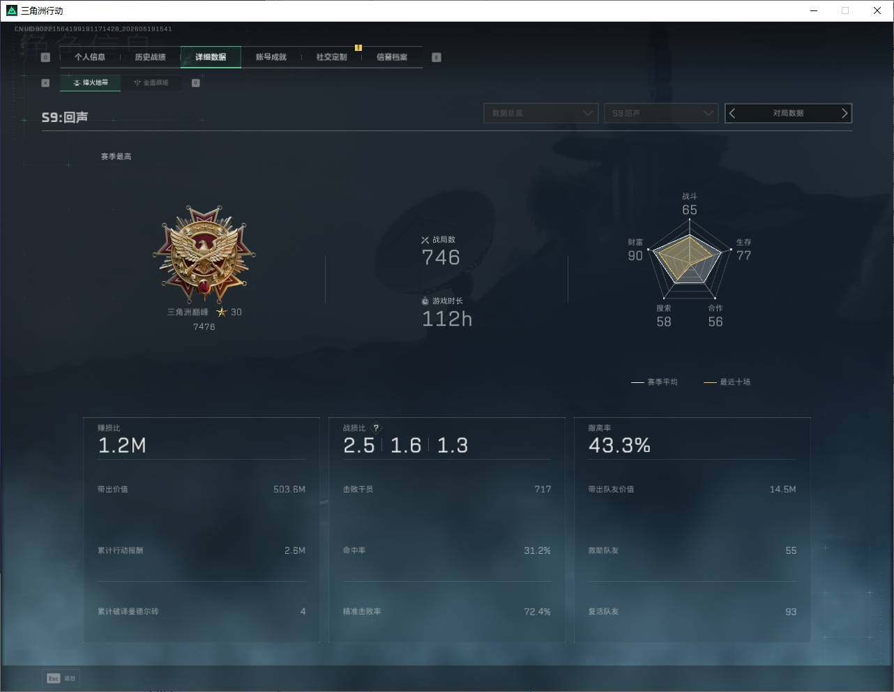Close the 三角洲行动 window
Viewport: 894px width, 692px height.
[x=877, y=10]
